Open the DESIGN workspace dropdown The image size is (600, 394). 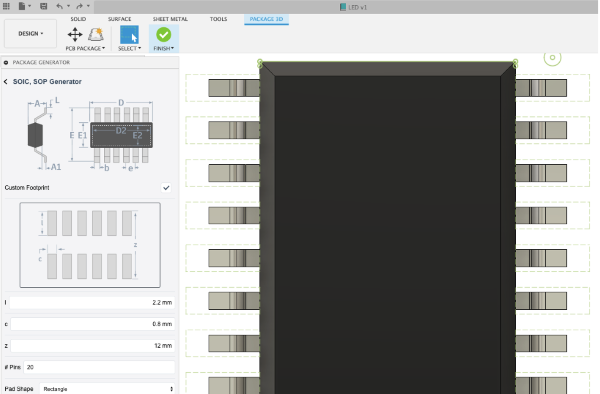point(30,34)
